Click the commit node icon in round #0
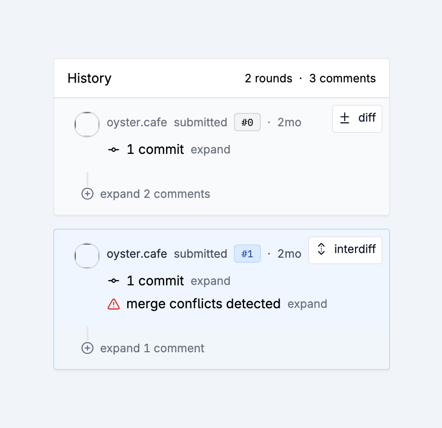 pyautogui.click(x=113, y=149)
